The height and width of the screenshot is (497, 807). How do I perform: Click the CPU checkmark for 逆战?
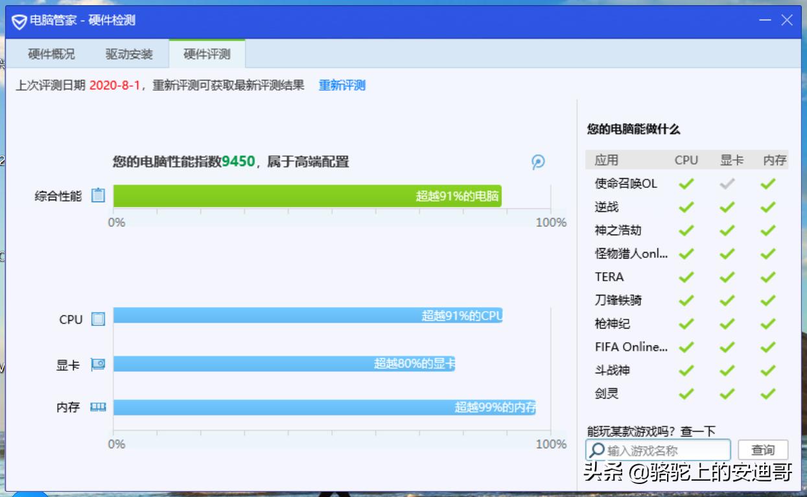click(x=686, y=207)
